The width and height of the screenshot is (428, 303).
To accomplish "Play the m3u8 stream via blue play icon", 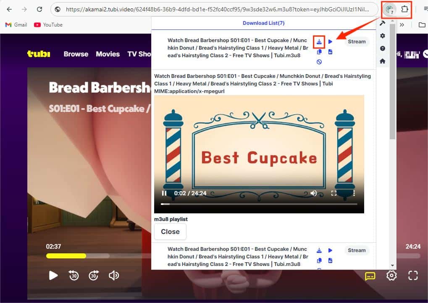I will click(x=330, y=42).
